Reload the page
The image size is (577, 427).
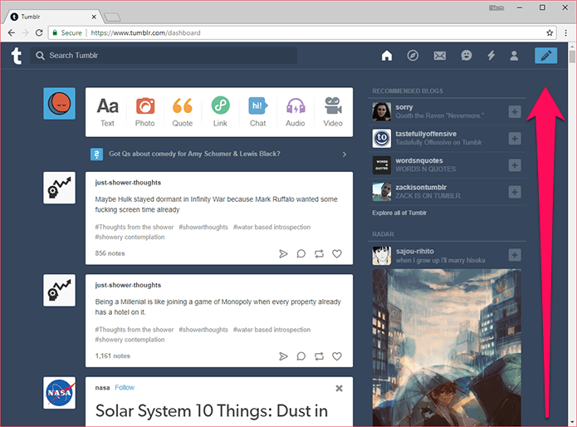(x=39, y=32)
